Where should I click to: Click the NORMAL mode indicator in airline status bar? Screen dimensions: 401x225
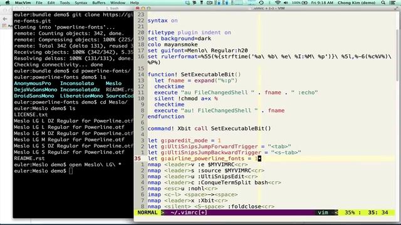click(147, 212)
